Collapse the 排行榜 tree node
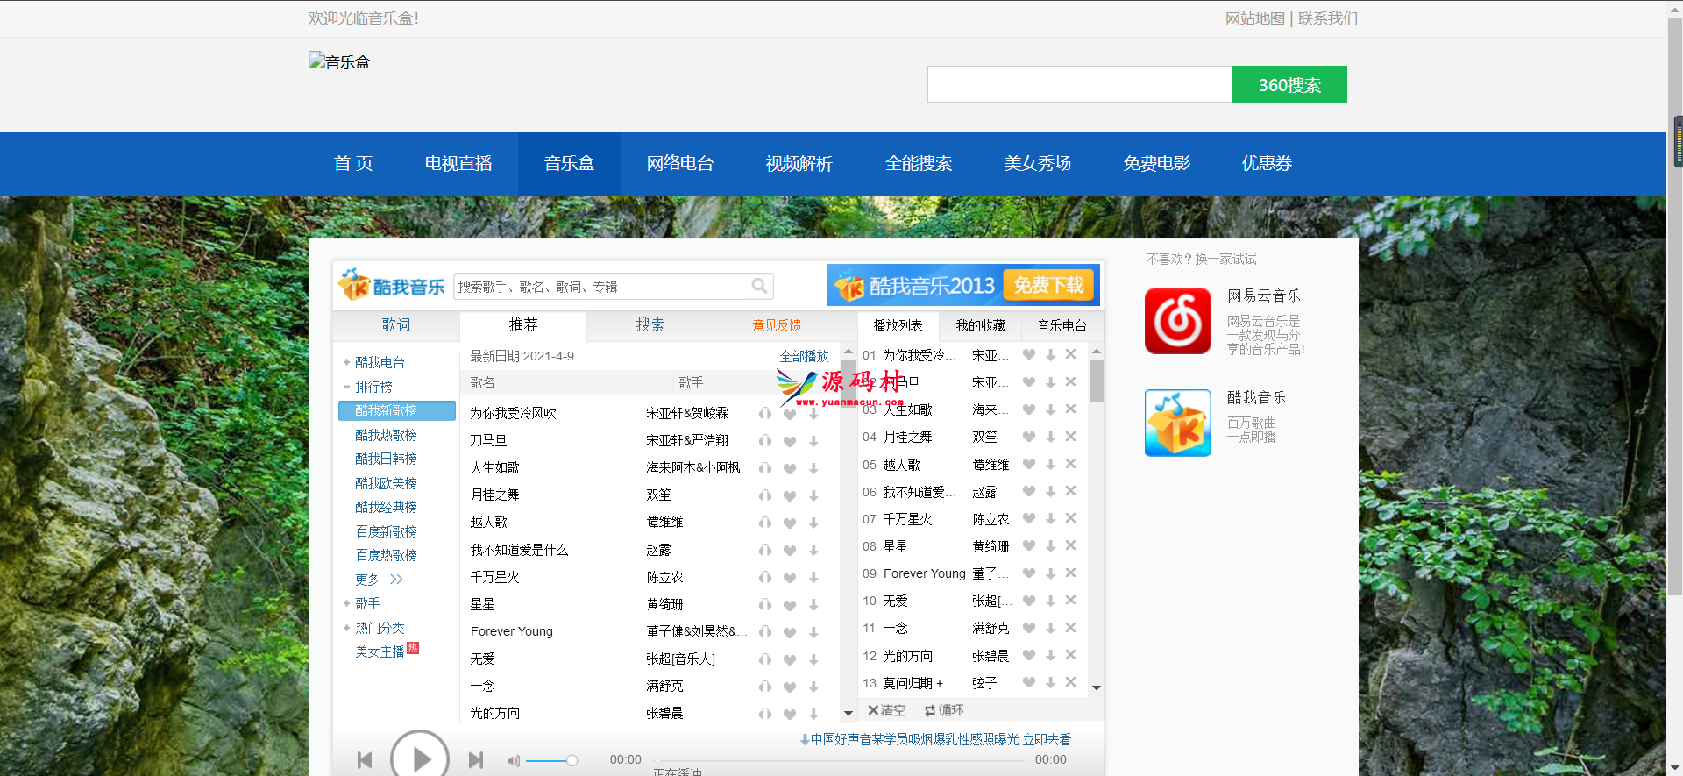Viewport: 1683px width, 776px height. click(346, 387)
